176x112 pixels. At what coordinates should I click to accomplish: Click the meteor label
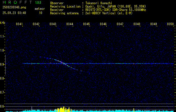point(40,9)
